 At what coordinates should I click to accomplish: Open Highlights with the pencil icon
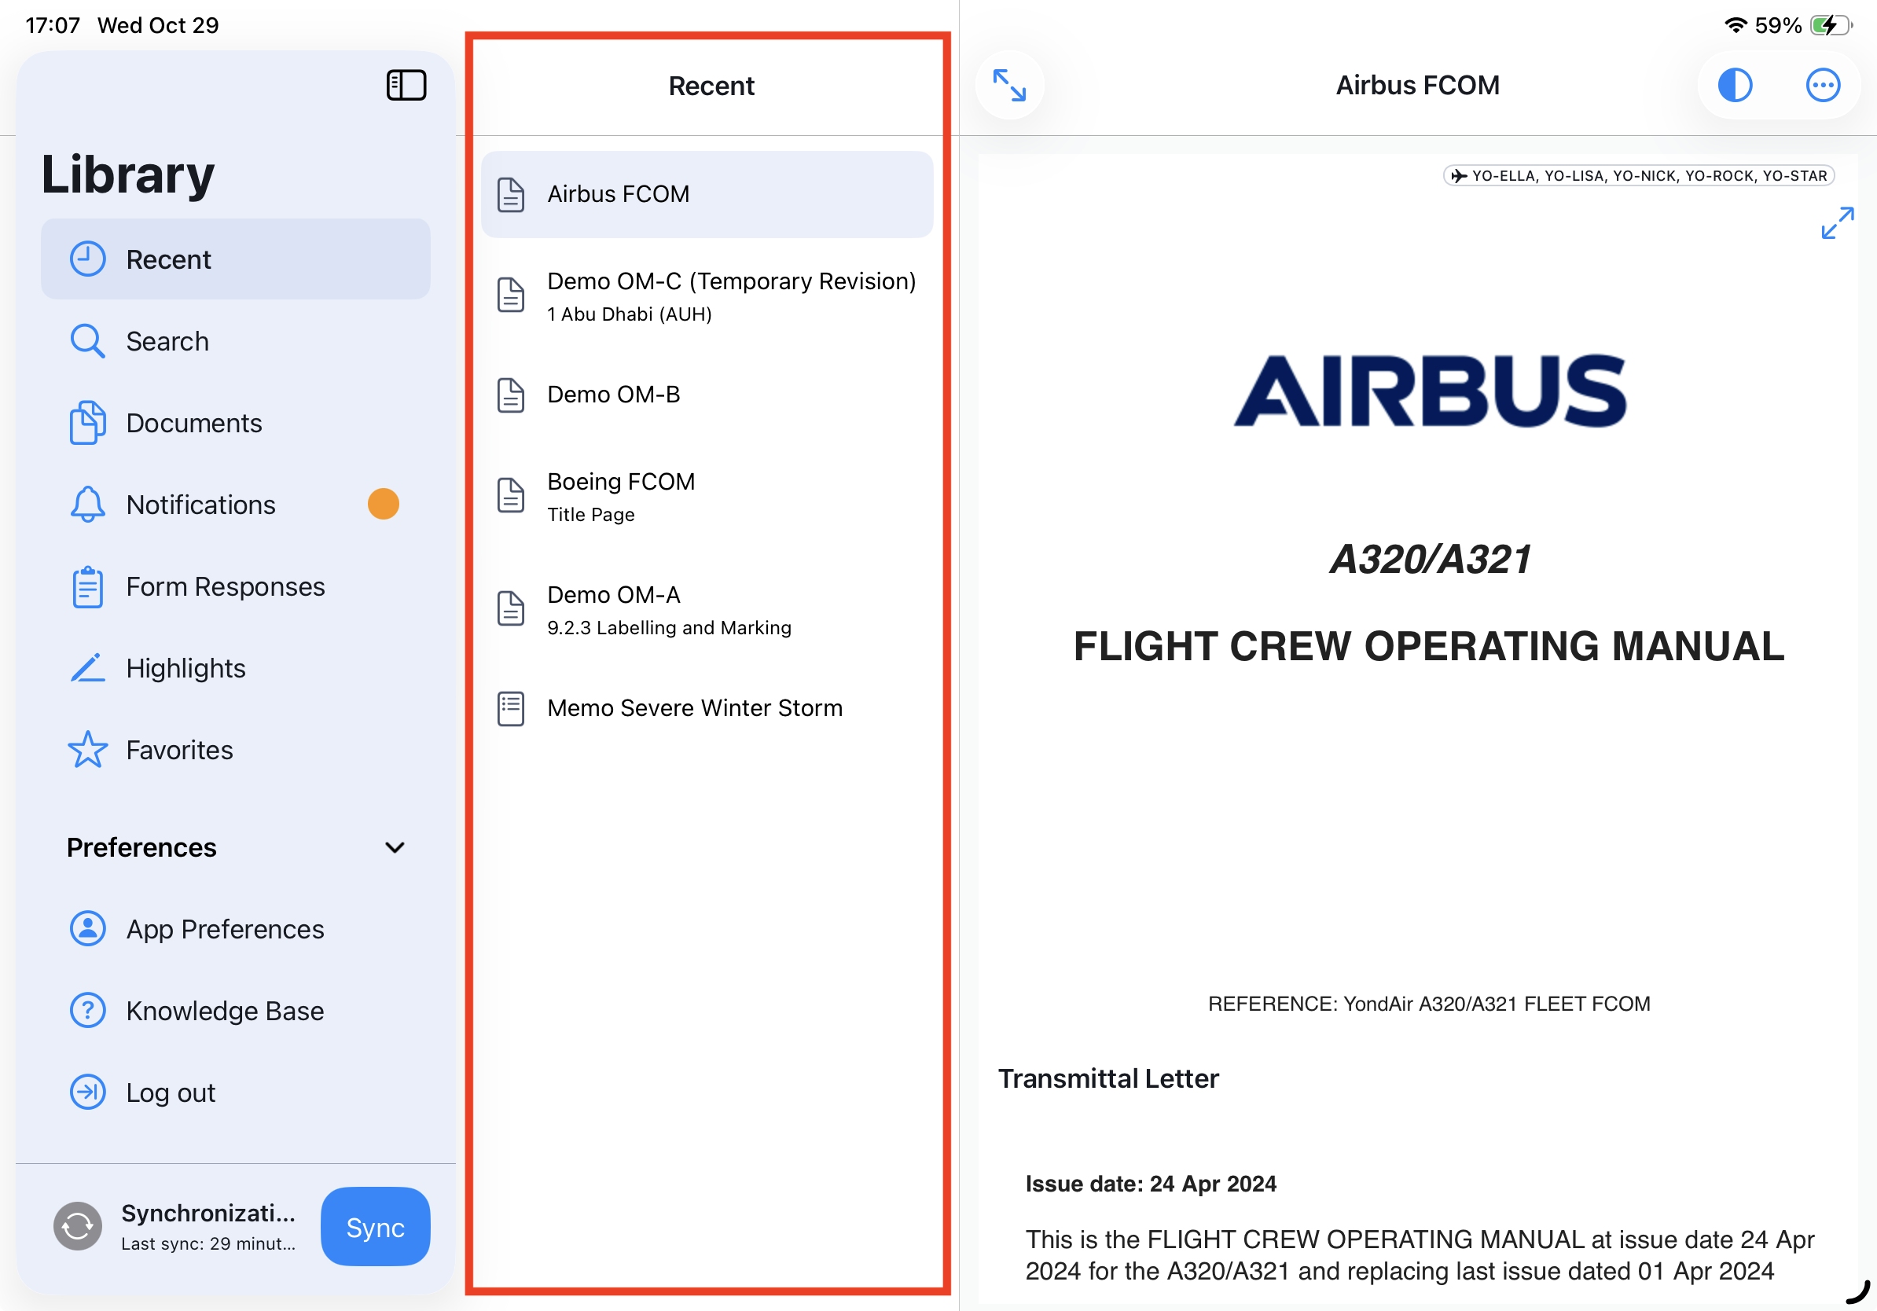click(185, 668)
